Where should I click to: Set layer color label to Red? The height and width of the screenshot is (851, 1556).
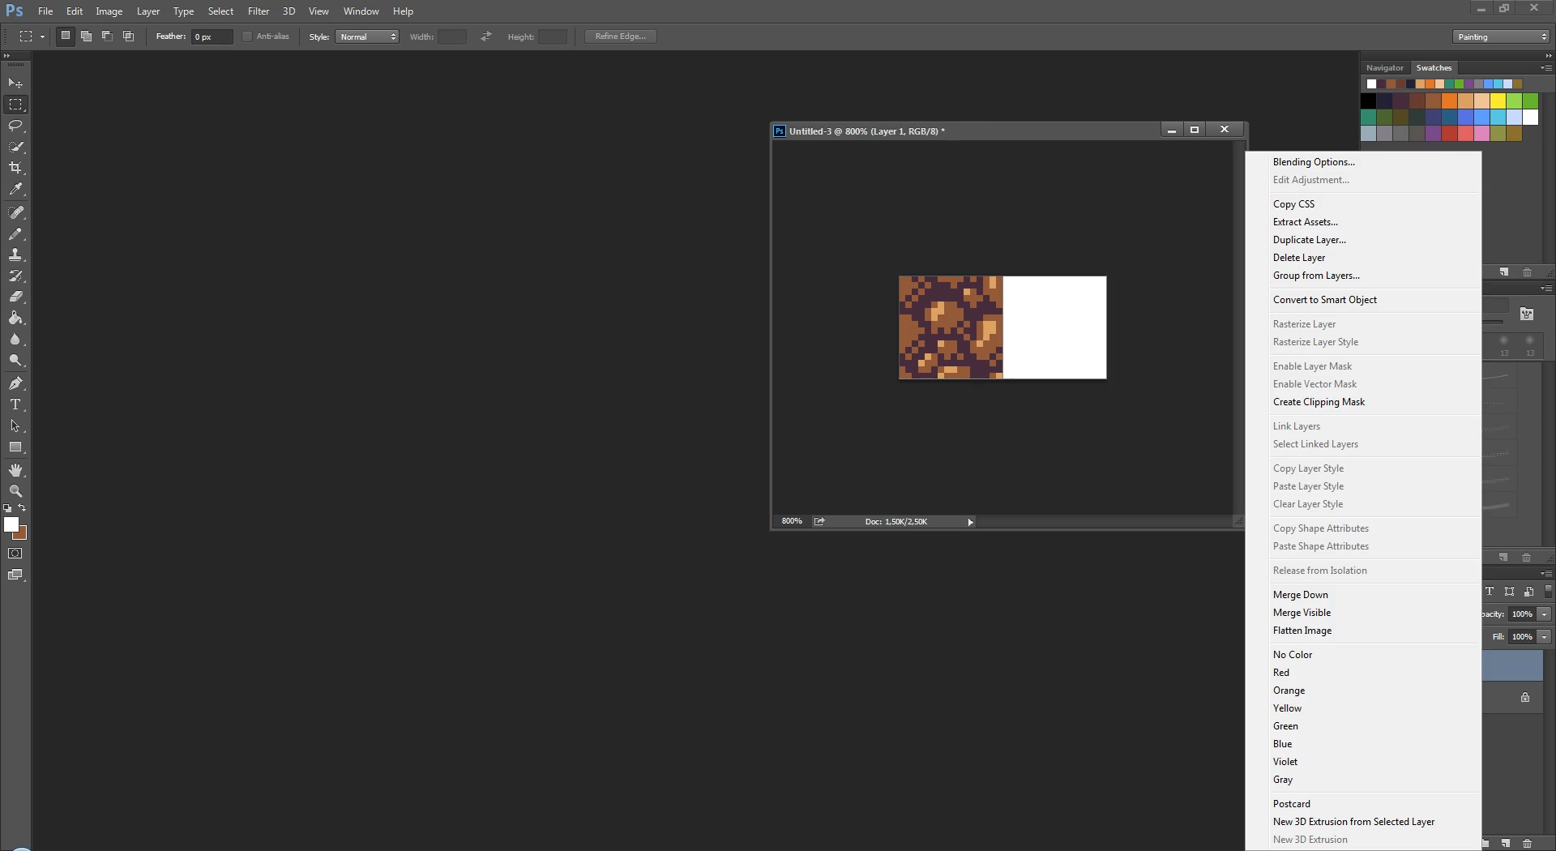(1280, 673)
